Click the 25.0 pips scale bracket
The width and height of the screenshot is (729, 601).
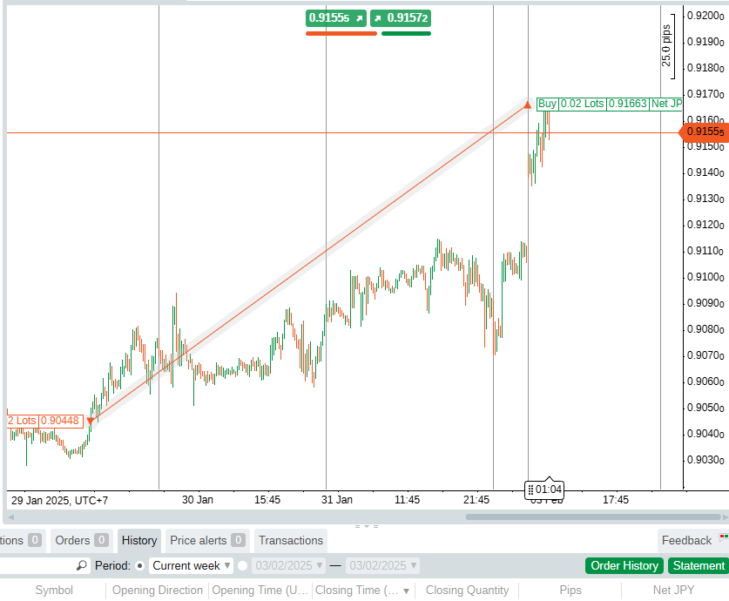pos(670,44)
